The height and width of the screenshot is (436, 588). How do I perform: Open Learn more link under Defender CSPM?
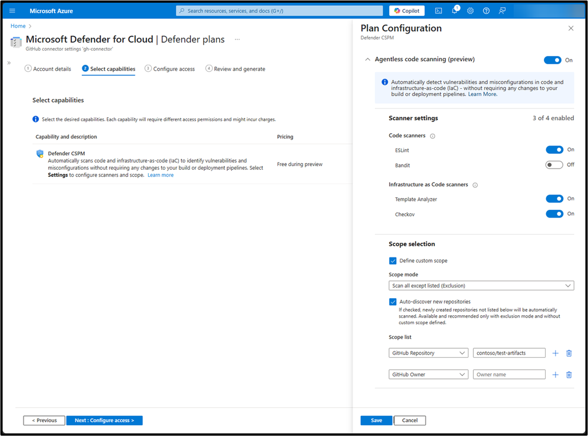(161, 175)
